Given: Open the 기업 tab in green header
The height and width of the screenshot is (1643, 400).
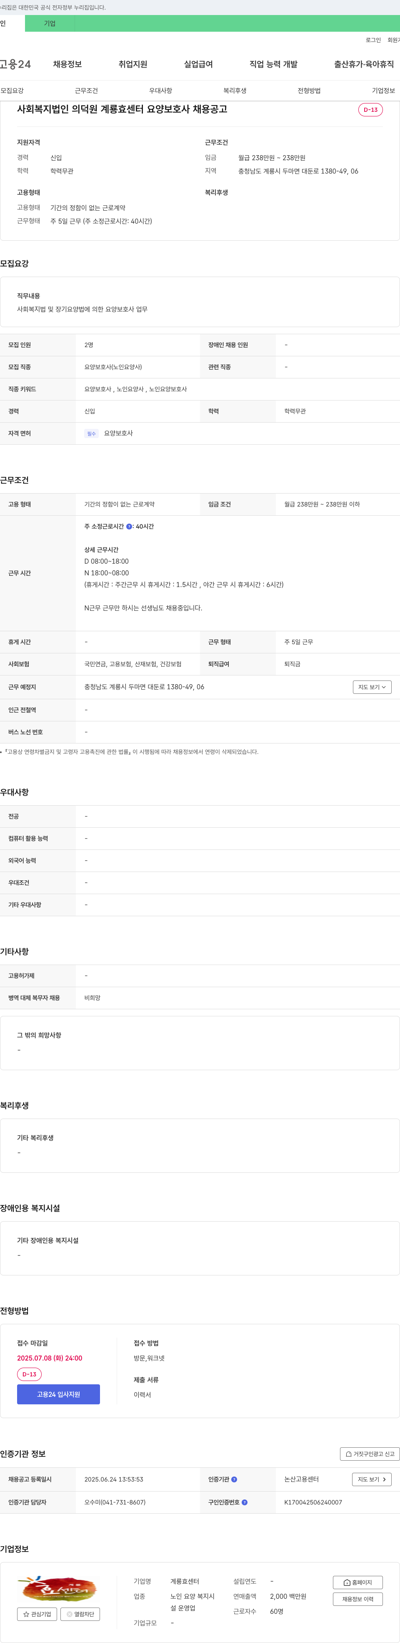Looking at the screenshot, I should [50, 24].
